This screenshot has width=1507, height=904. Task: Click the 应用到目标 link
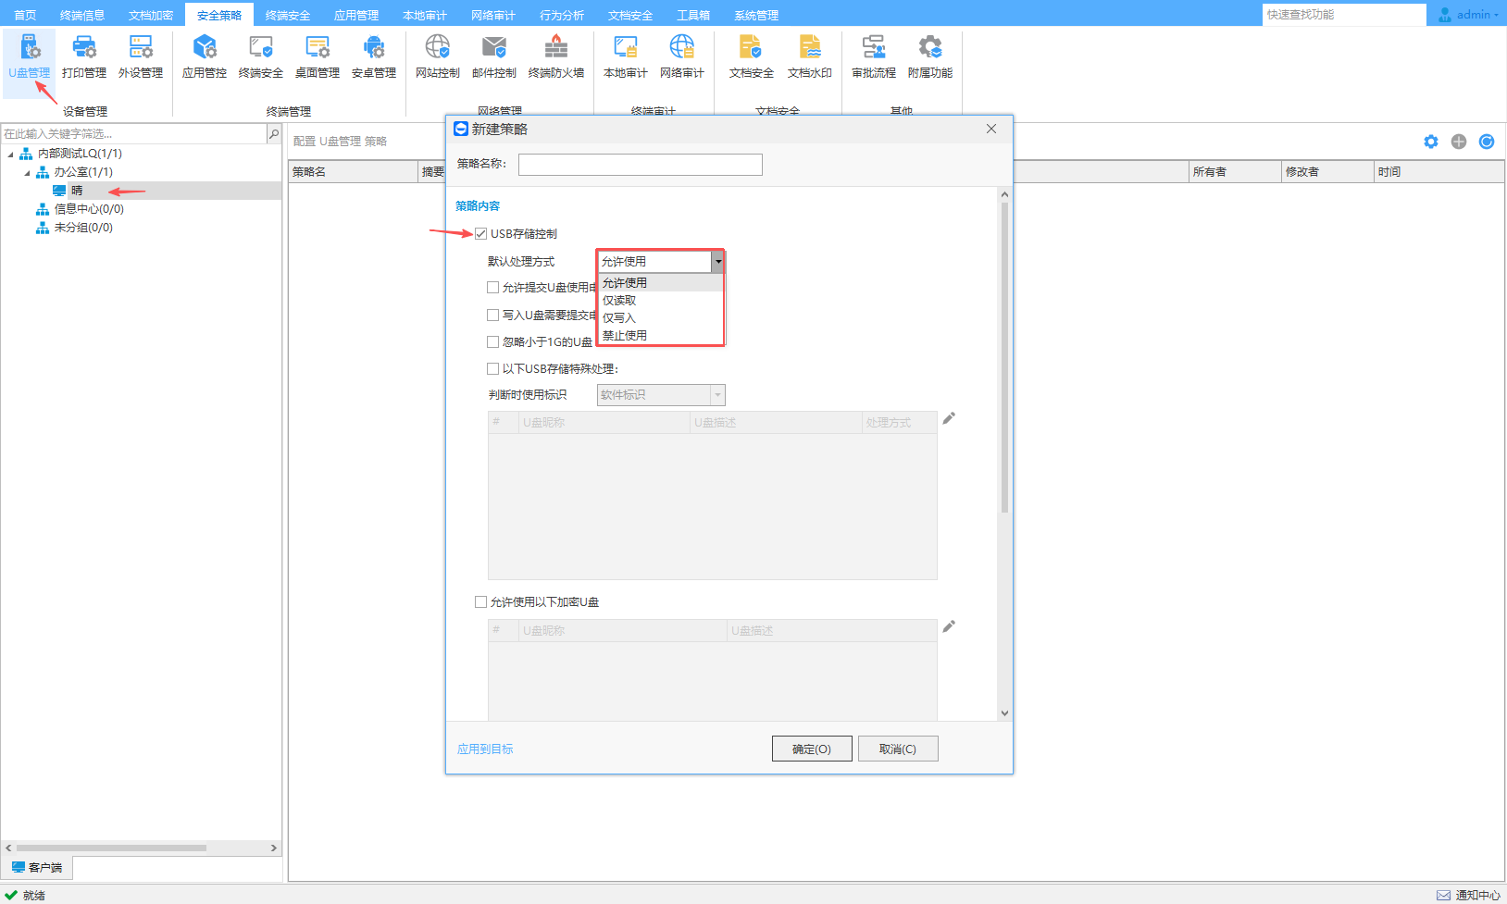[485, 749]
